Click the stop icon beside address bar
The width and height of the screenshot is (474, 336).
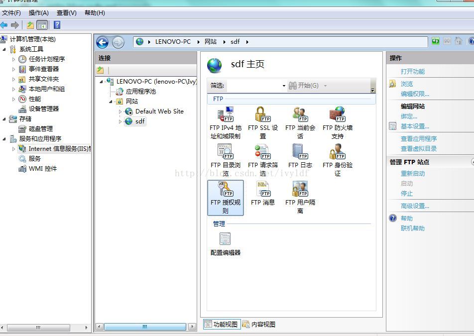447,41
